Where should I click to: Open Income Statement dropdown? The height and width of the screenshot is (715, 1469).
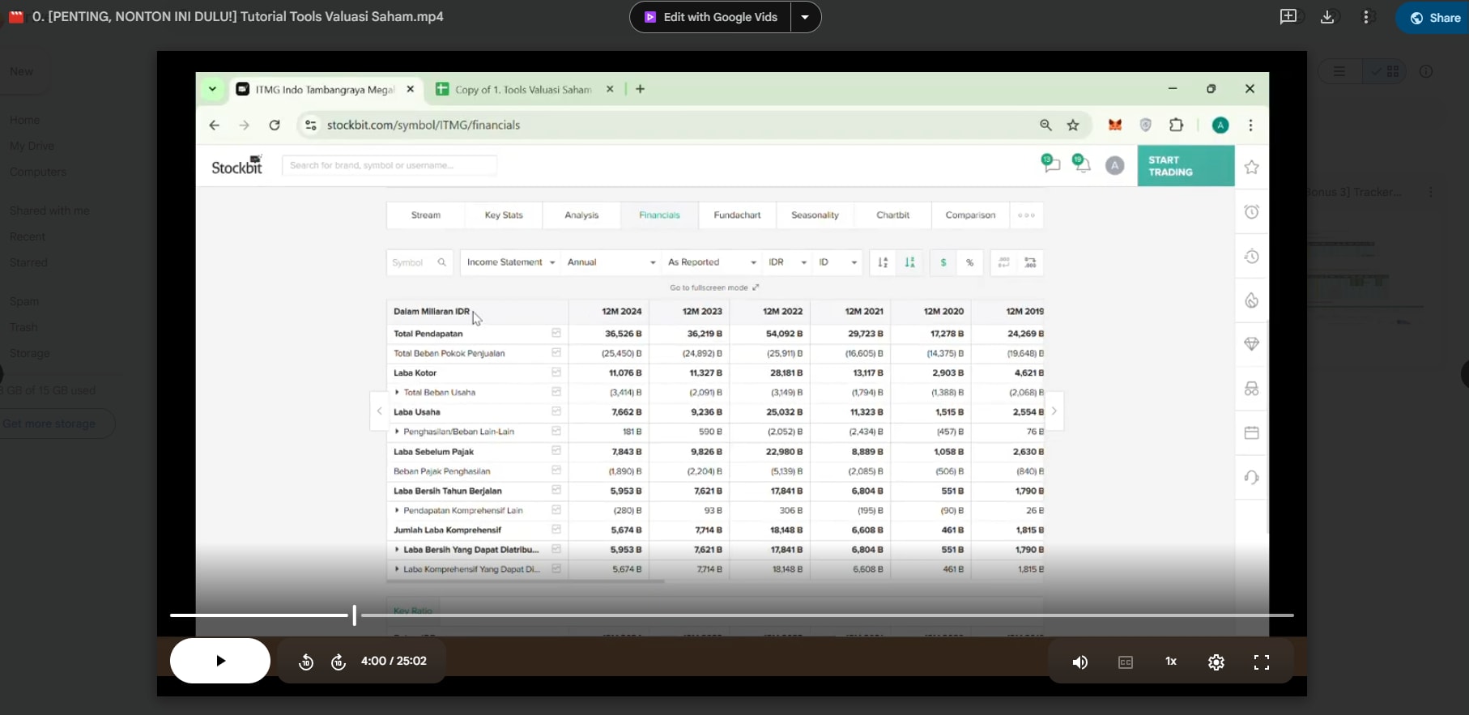point(510,262)
